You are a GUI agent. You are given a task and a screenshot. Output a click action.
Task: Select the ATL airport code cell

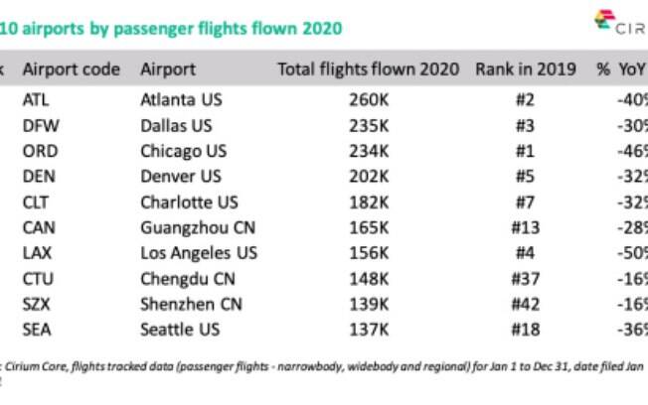click(36, 100)
